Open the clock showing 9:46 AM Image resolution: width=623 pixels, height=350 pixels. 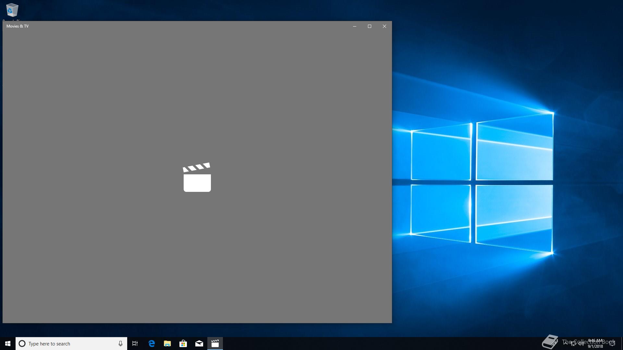click(x=595, y=344)
